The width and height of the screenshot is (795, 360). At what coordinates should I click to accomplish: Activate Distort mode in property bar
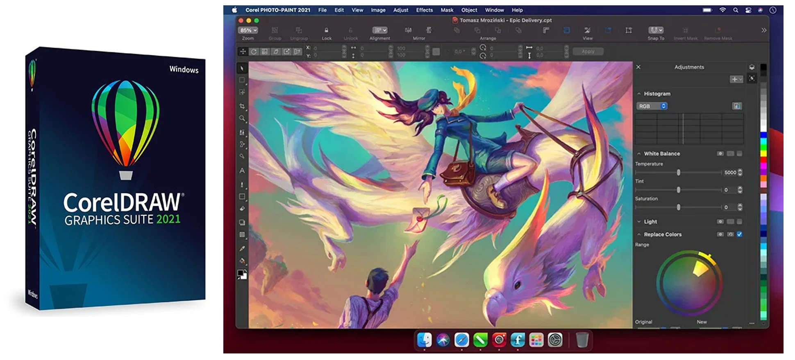click(x=286, y=52)
